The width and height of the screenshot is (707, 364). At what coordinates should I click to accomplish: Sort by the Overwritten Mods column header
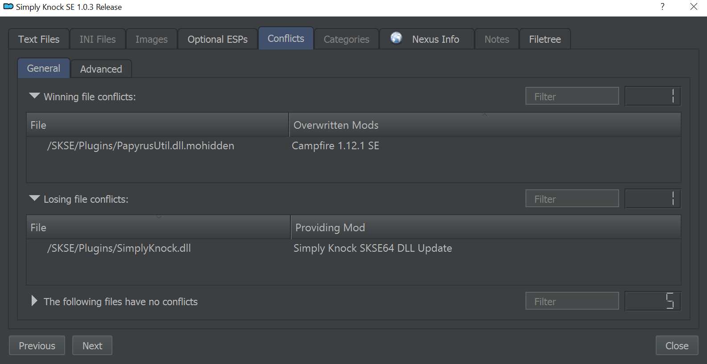[485, 125]
